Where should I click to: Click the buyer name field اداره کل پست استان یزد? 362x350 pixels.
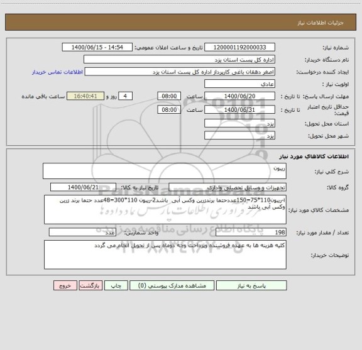click(x=179, y=60)
